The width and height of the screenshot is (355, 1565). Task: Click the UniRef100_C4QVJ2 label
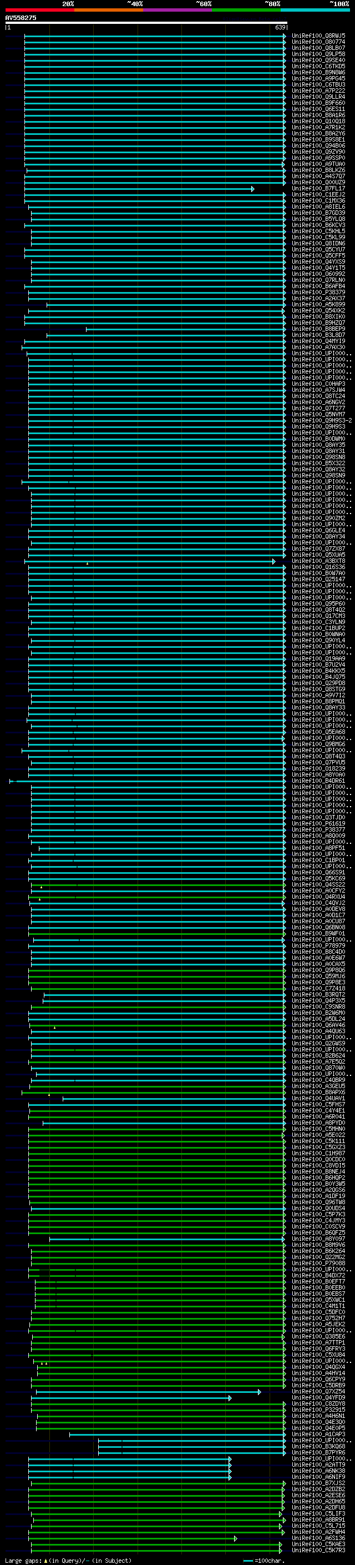coord(318,903)
